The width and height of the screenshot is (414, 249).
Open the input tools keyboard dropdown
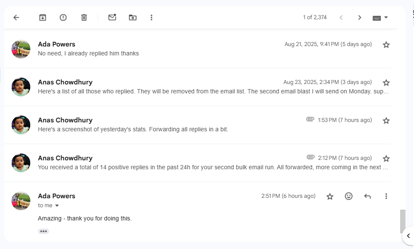click(x=380, y=17)
